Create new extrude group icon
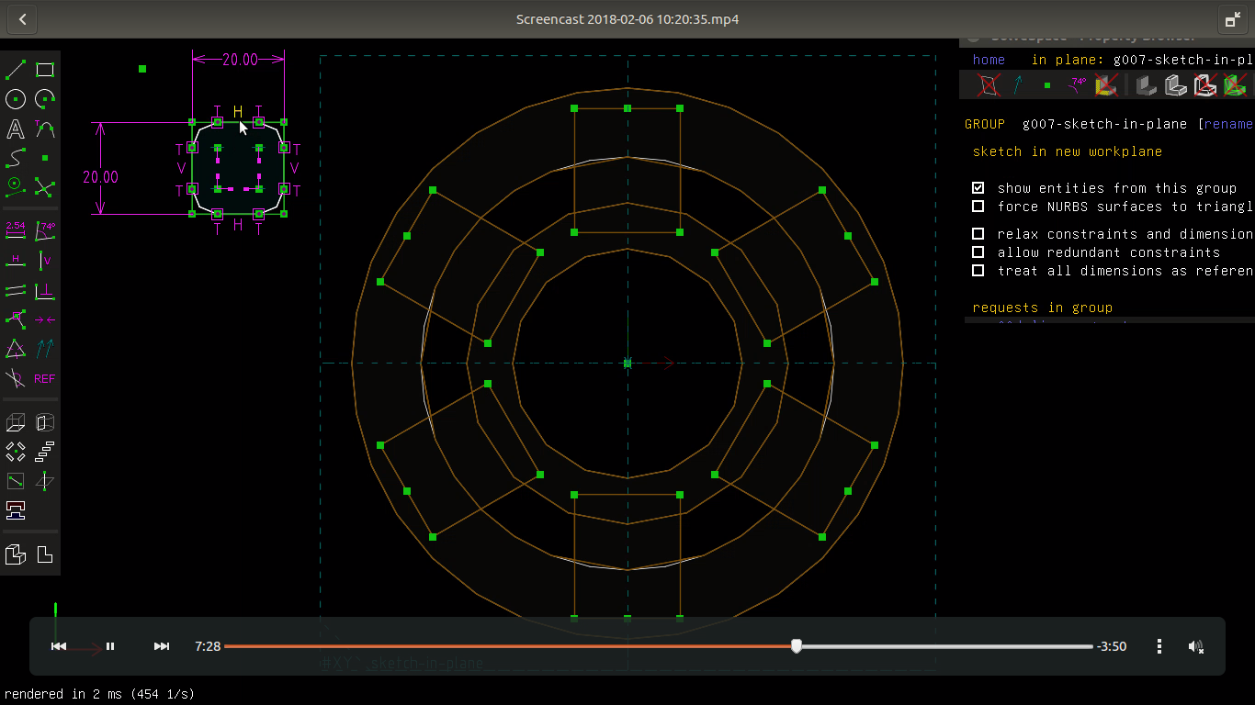Screen dimensions: 1255x705 (16, 422)
